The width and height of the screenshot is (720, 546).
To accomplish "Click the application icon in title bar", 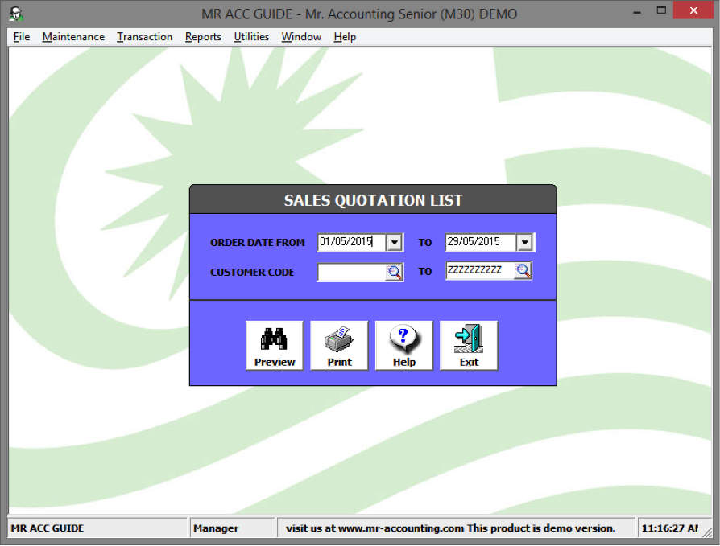I will pyautogui.click(x=17, y=14).
